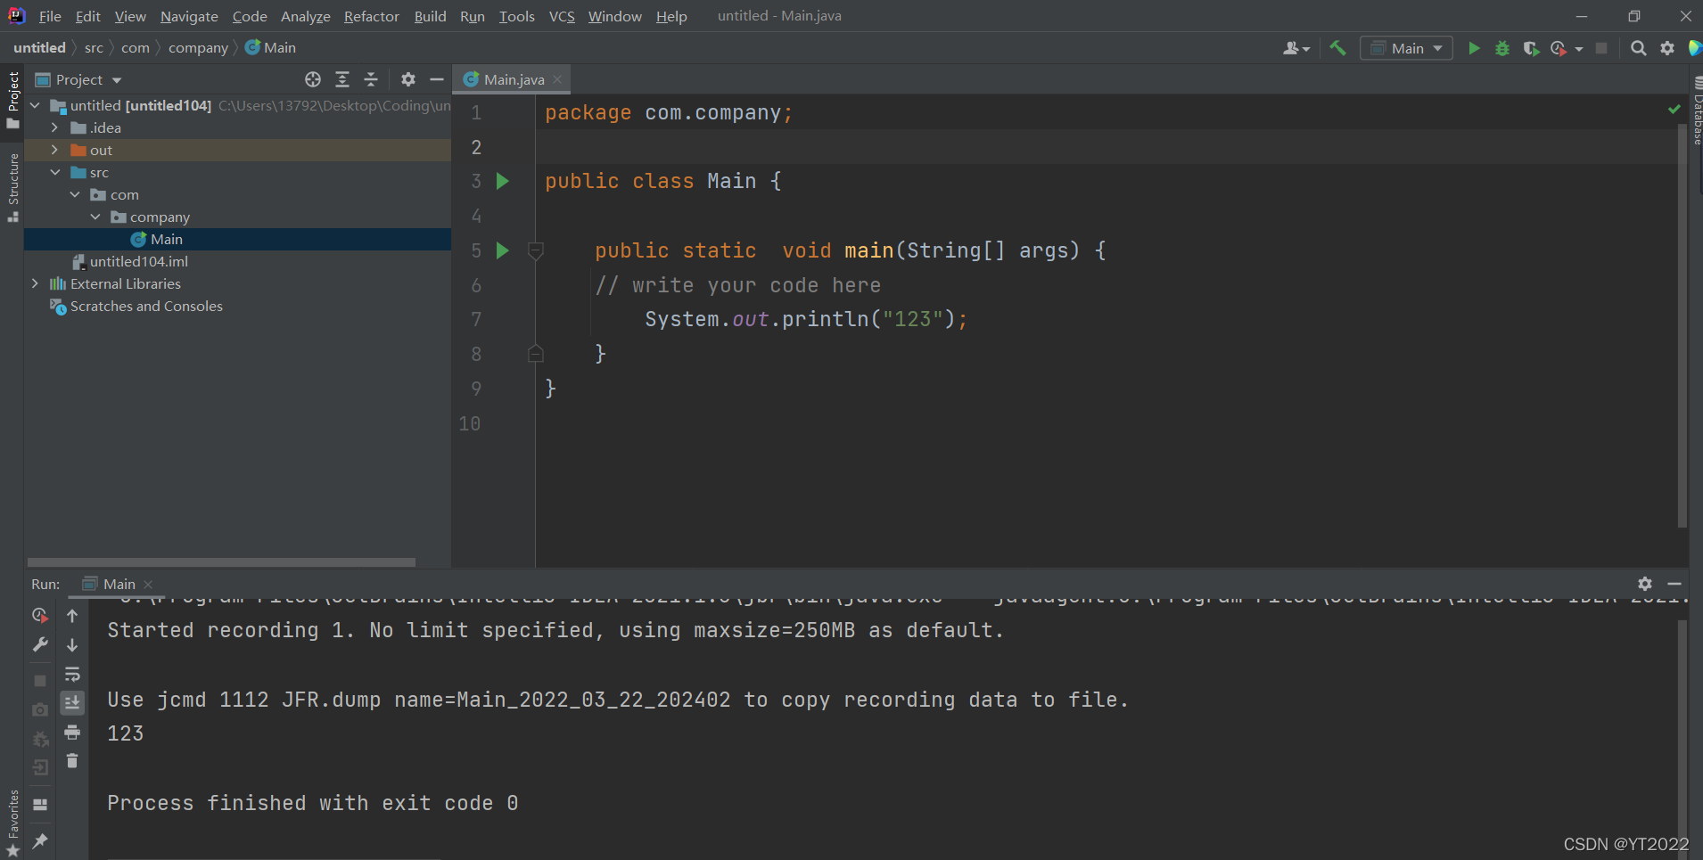Print the console output
Screen dimensions: 1703x860
coord(72,733)
